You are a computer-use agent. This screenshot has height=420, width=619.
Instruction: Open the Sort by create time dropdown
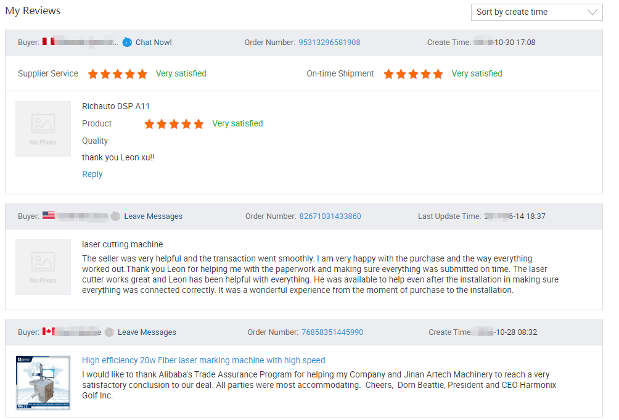(x=536, y=12)
